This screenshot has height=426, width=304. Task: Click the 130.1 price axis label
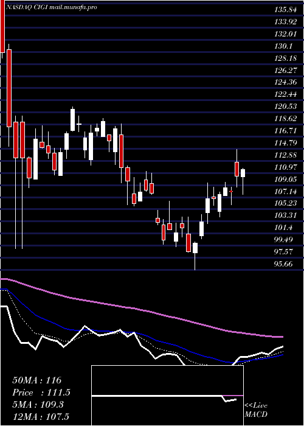pyautogui.click(x=283, y=46)
